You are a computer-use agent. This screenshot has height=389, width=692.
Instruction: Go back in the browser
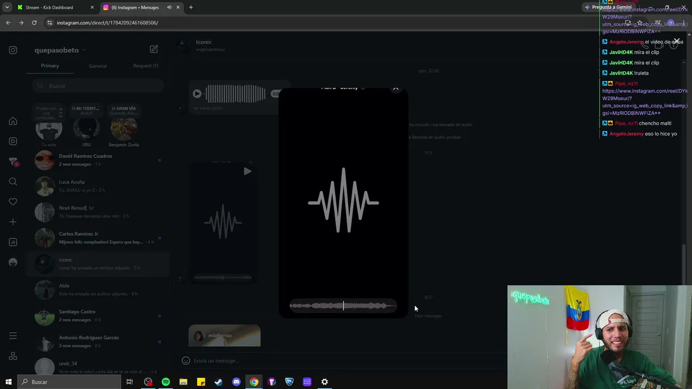click(8, 23)
